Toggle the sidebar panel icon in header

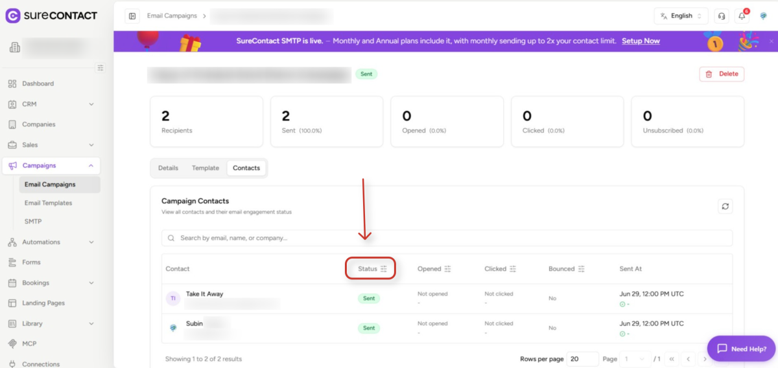coord(132,16)
